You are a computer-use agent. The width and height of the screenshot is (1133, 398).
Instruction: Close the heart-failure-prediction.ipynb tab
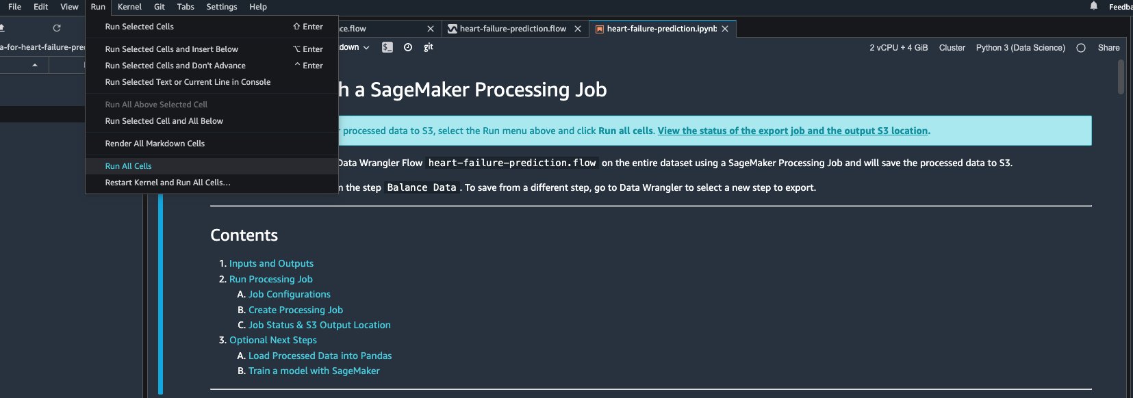[725, 29]
